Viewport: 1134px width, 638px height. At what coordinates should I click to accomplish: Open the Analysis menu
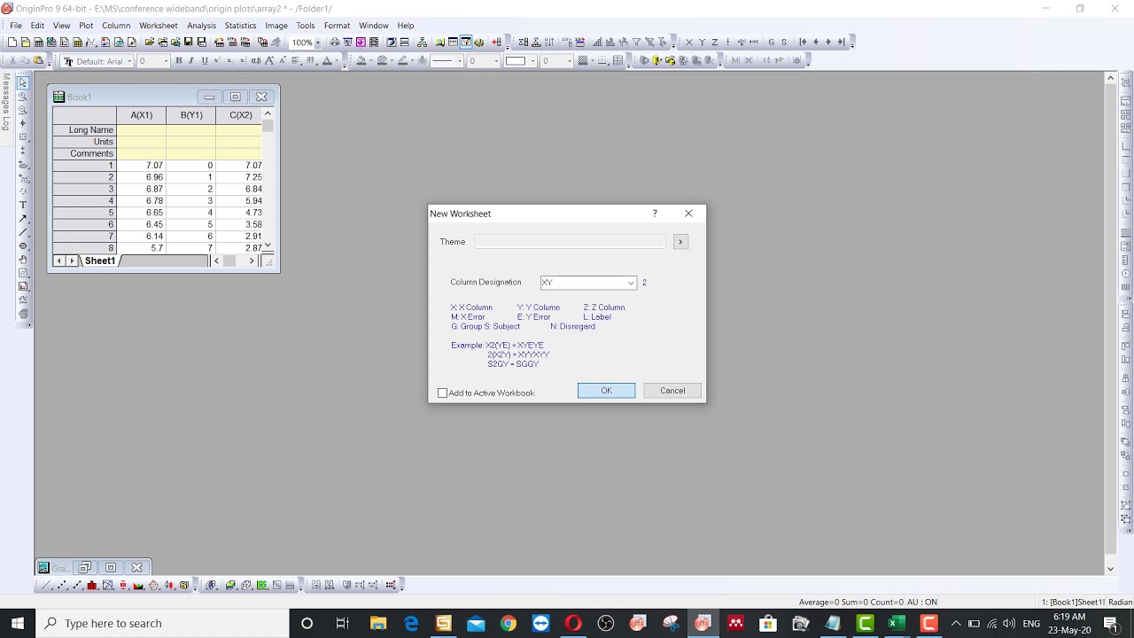pos(202,26)
